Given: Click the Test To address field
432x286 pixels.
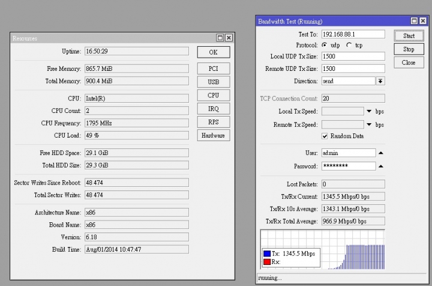Looking at the screenshot, I should pos(353,34).
